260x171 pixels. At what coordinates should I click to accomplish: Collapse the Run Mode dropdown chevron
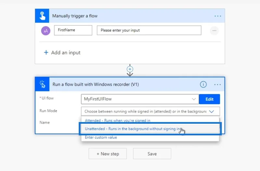point(212,111)
